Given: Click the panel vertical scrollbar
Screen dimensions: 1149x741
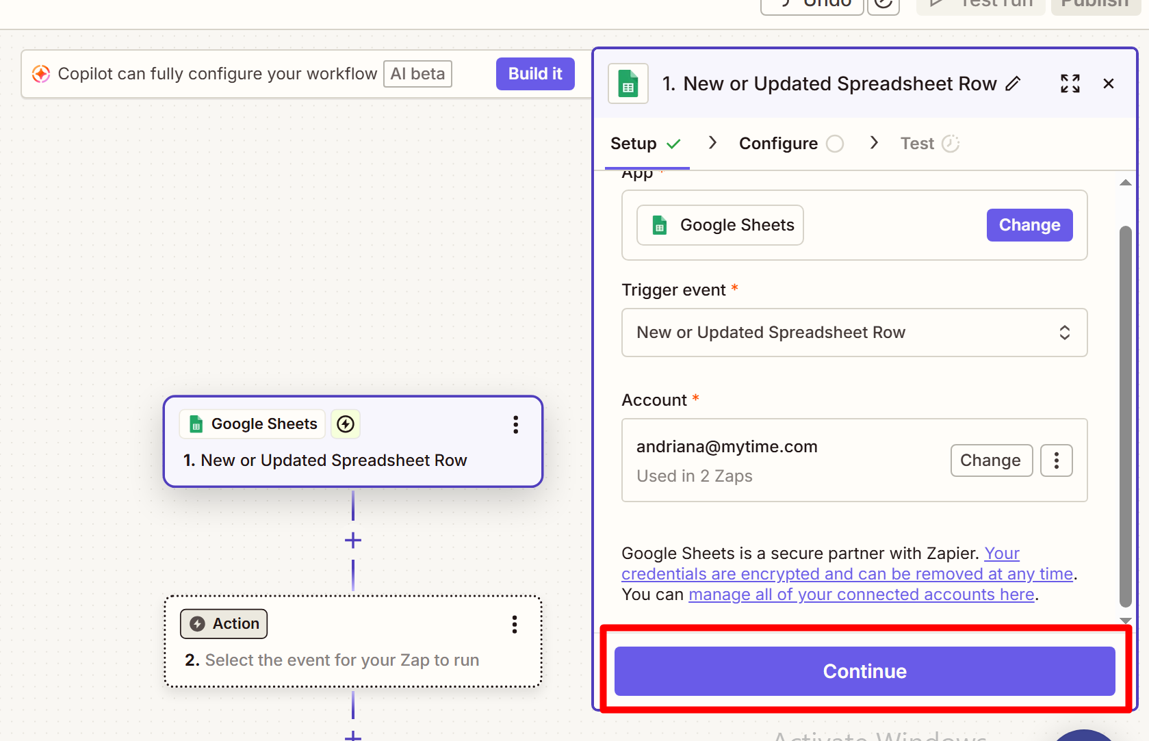Looking at the screenshot, I should [x=1125, y=416].
